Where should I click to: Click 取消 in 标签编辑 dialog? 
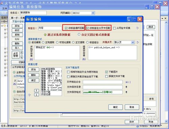point(132,107)
